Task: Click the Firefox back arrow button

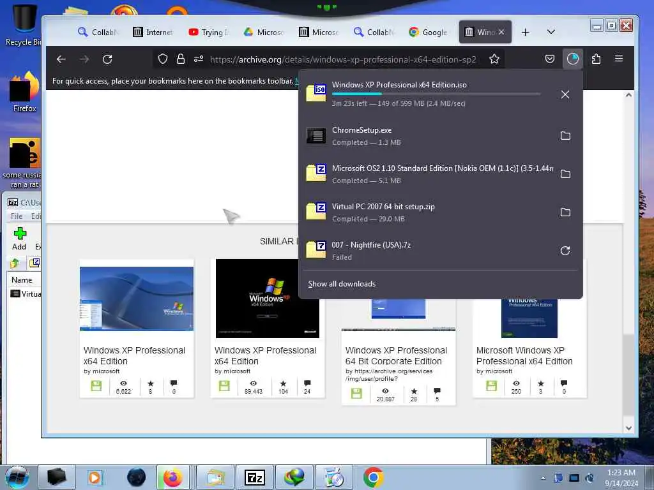Action: (61, 59)
